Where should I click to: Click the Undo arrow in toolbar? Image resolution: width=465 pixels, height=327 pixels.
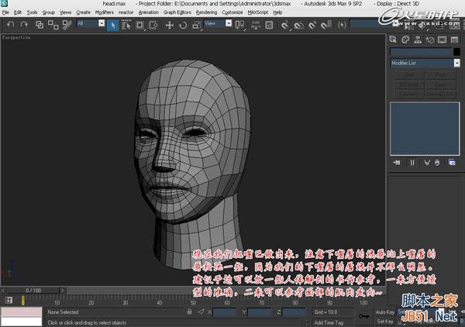10,25
